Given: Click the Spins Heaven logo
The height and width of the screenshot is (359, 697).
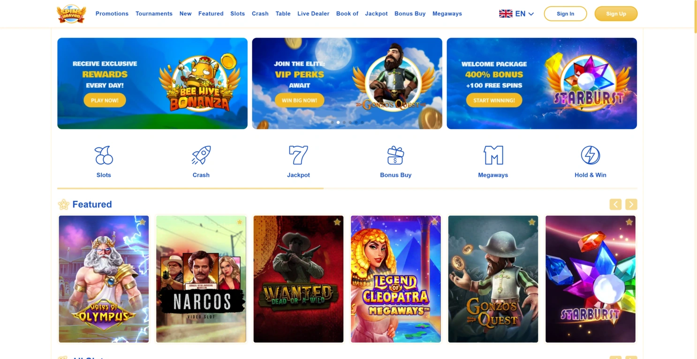Looking at the screenshot, I should point(71,14).
